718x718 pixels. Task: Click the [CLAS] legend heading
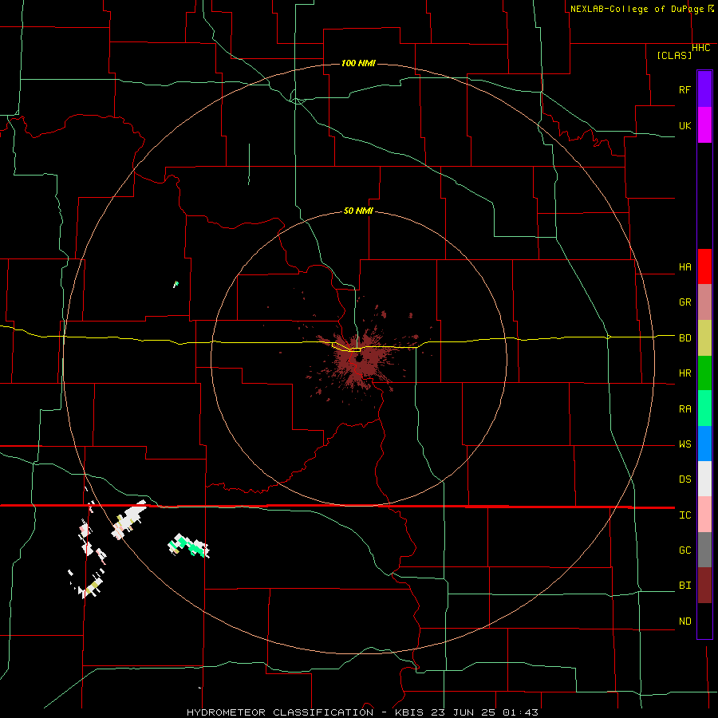tap(674, 55)
